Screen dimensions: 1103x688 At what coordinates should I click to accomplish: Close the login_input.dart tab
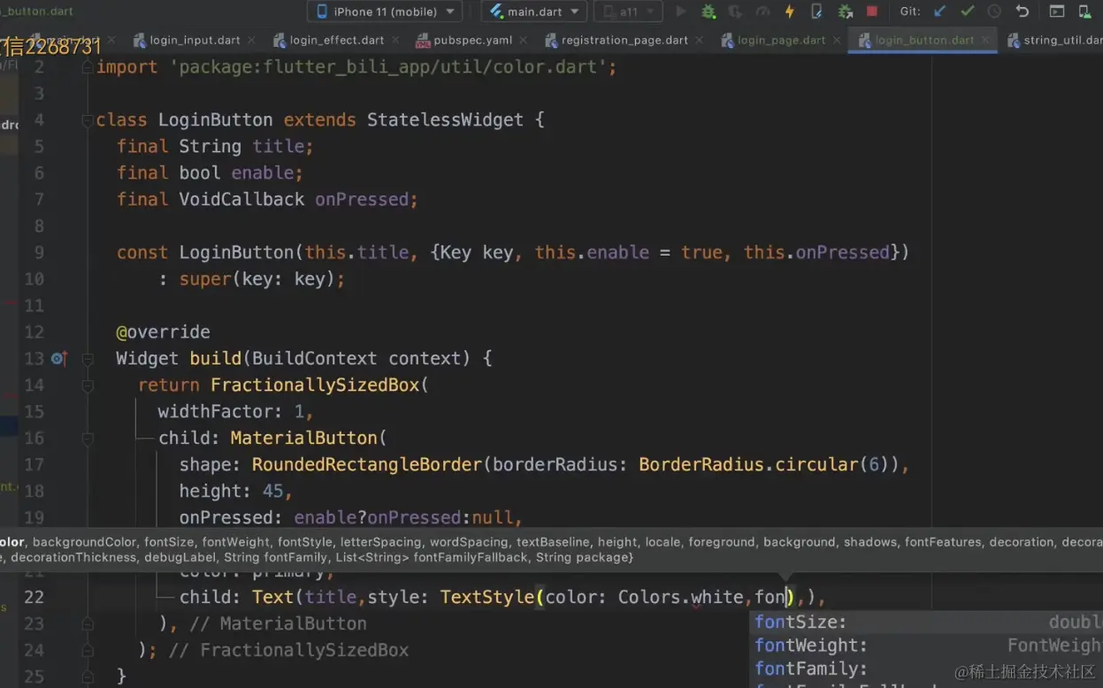tap(252, 41)
